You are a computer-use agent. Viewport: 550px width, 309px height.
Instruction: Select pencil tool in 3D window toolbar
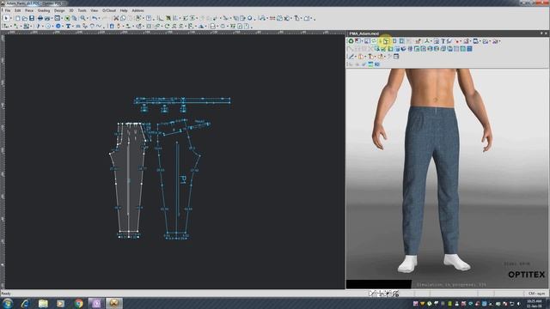click(x=351, y=57)
